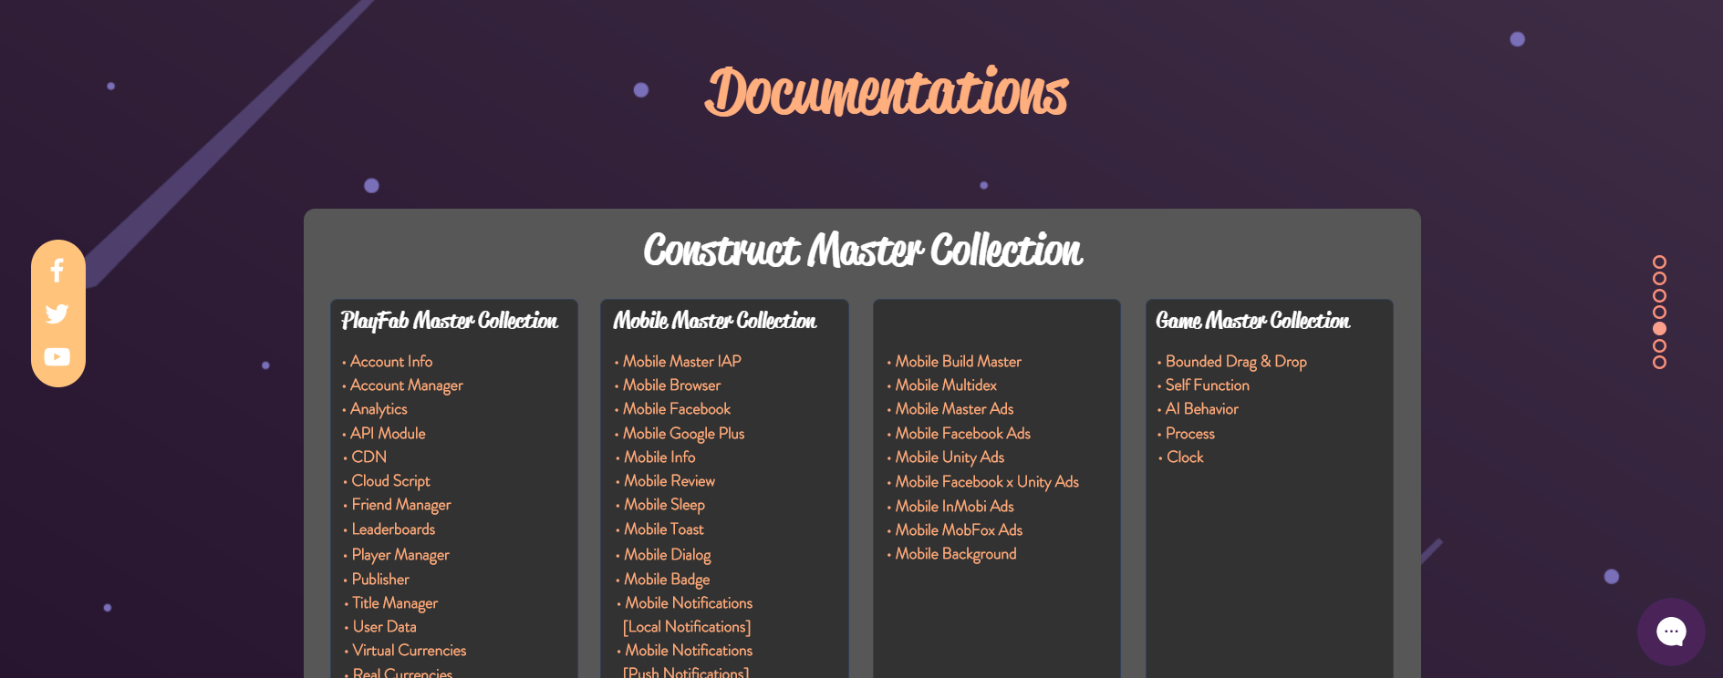Image resolution: width=1723 pixels, height=678 pixels.
Task: Open API Module documentation
Action: tap(388, 434)
